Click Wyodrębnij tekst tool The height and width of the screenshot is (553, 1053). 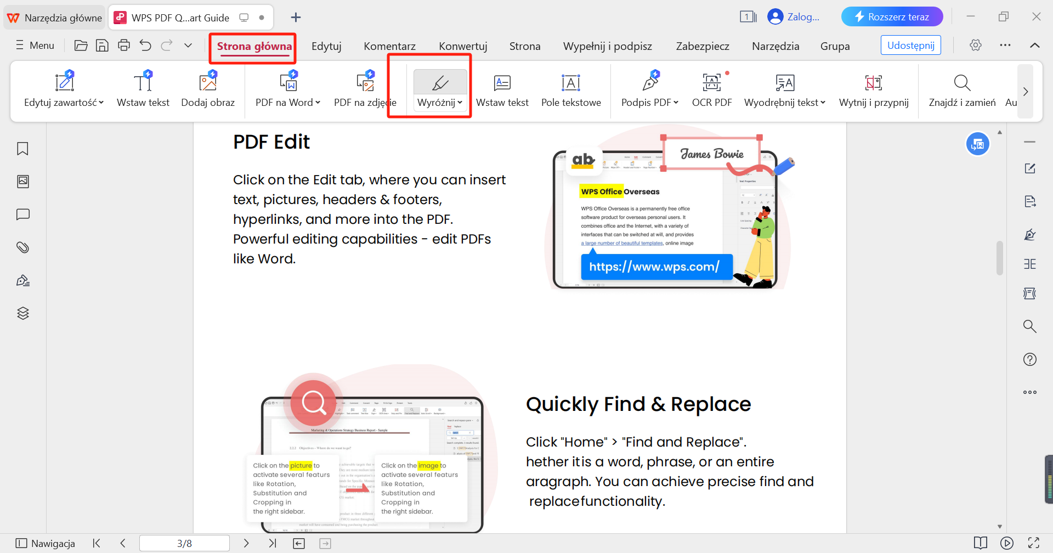pos(785,89)
